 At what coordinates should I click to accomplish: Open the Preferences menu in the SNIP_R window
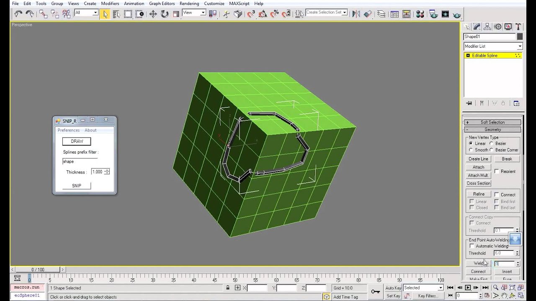point(69,130)
